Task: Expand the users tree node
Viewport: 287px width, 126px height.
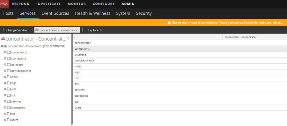Action: click(5, 120)
